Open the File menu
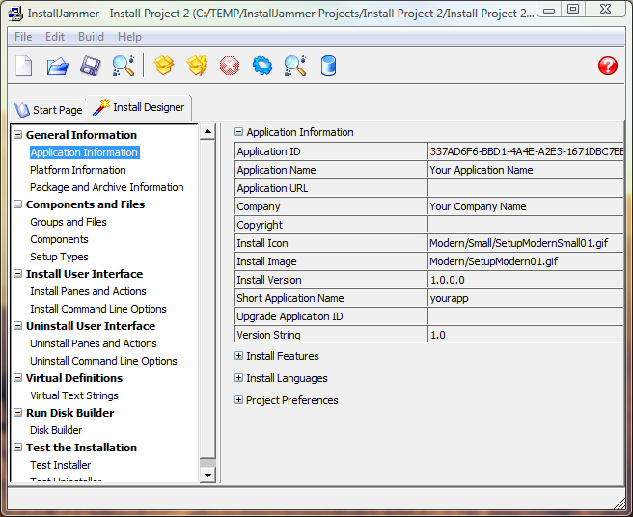The image size is (633, 517). [23, 37]
